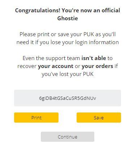Image resolution: width=138 pixels, height=153 pixels.
Task: Click the bold text 'your orders'
Action: click(x=97, y=66)
